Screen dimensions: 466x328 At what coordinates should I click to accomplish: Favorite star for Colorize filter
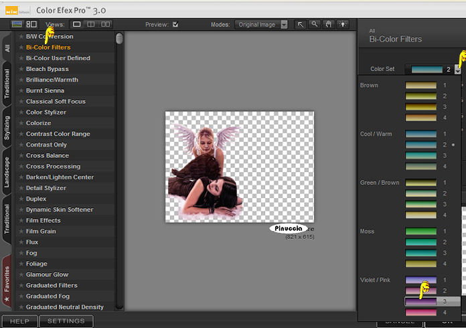click(21, 123)
